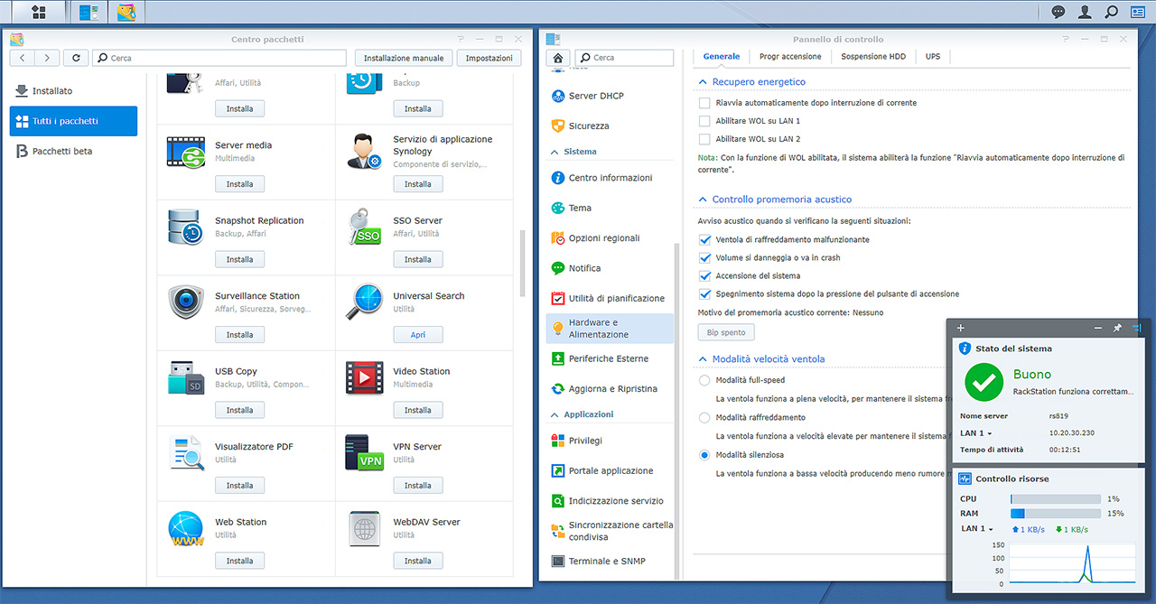Enable the WOL su LAN 1 checkbox
Screen dimensions: 1156x604
click(705, 121)
